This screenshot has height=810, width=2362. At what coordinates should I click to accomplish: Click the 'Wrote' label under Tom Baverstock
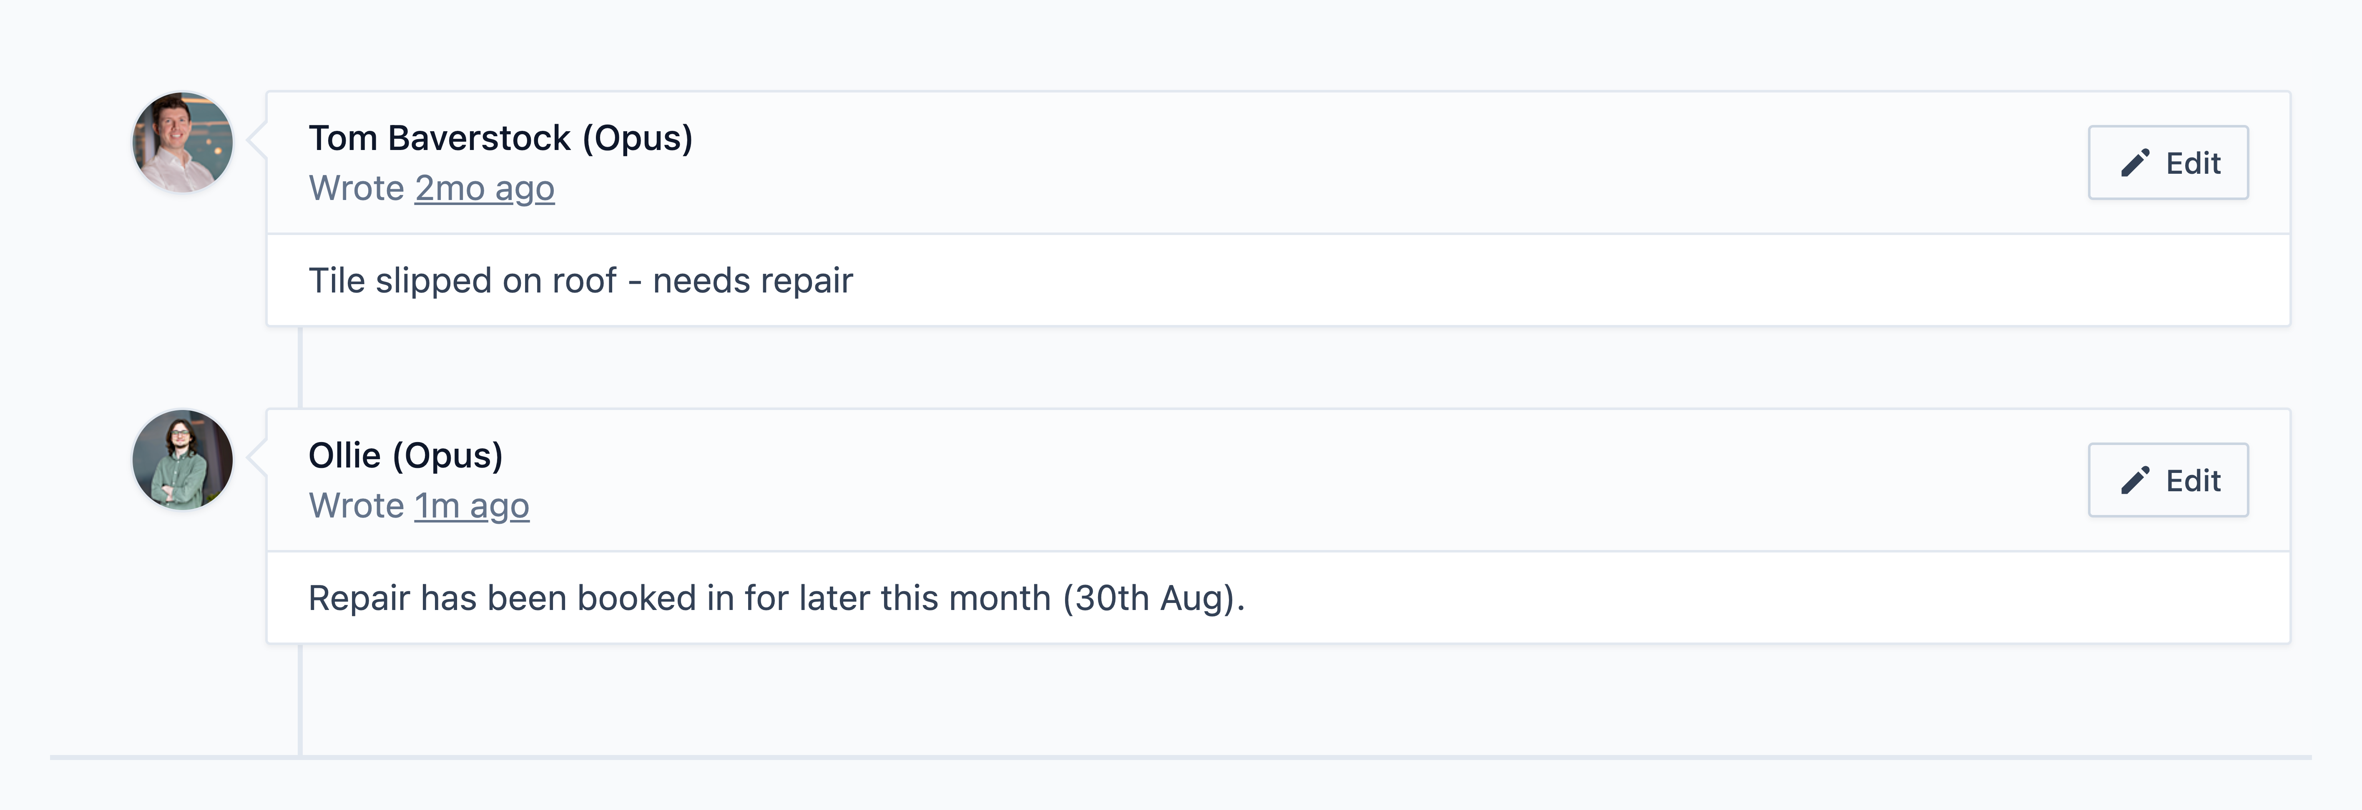click(357, 188)
